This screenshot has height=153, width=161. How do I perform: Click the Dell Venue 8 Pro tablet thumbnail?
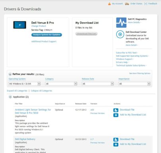click(x=20, y=25)
